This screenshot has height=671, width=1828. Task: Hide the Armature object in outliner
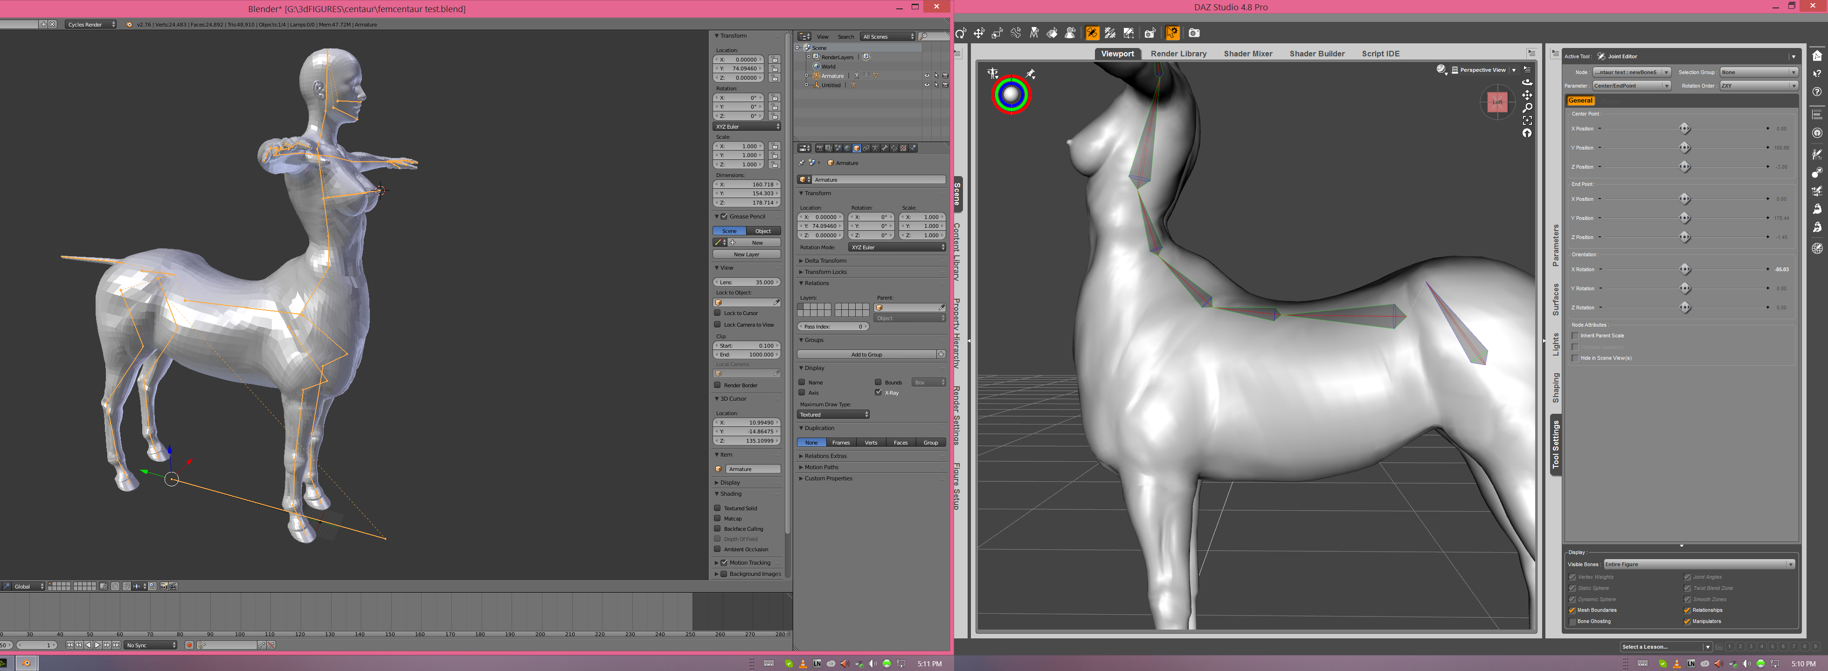[926, 75]
